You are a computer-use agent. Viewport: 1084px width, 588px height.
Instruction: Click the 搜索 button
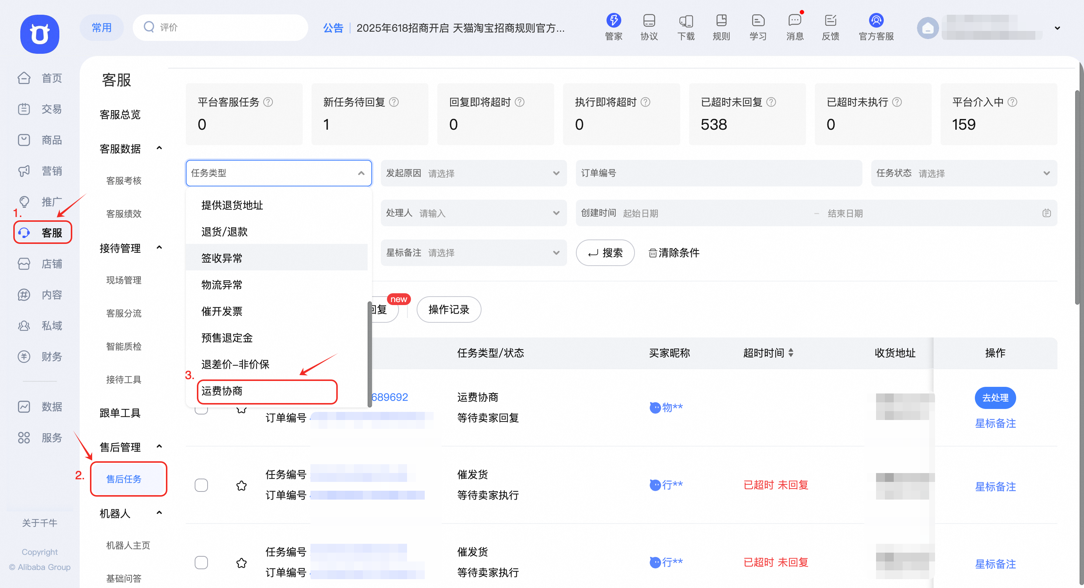pyautogui.click(x=605, y=252)
